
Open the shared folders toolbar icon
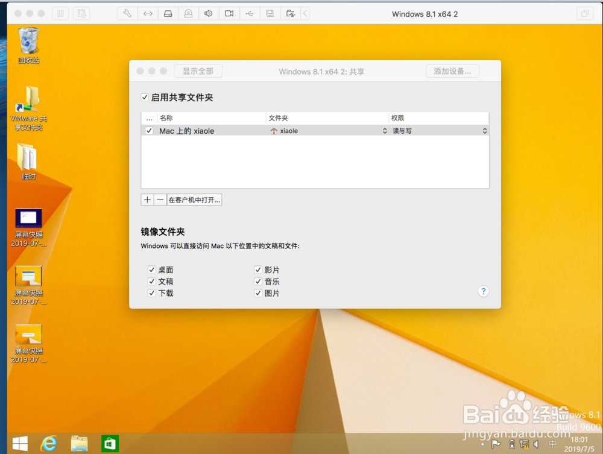[291, 13]
